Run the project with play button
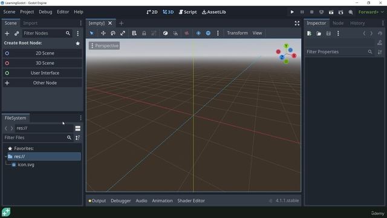 [292, 12]
